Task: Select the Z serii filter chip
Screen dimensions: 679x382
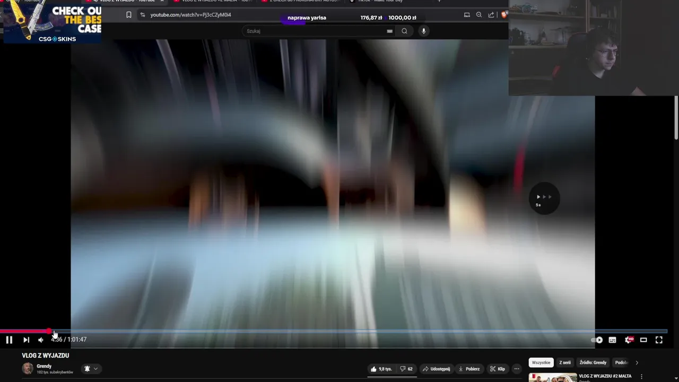Action: (x=565, y=362)
